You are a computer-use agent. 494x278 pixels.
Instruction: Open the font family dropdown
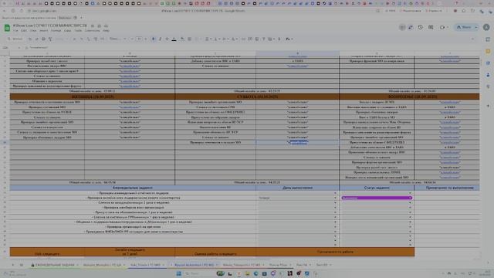[118, 39]
